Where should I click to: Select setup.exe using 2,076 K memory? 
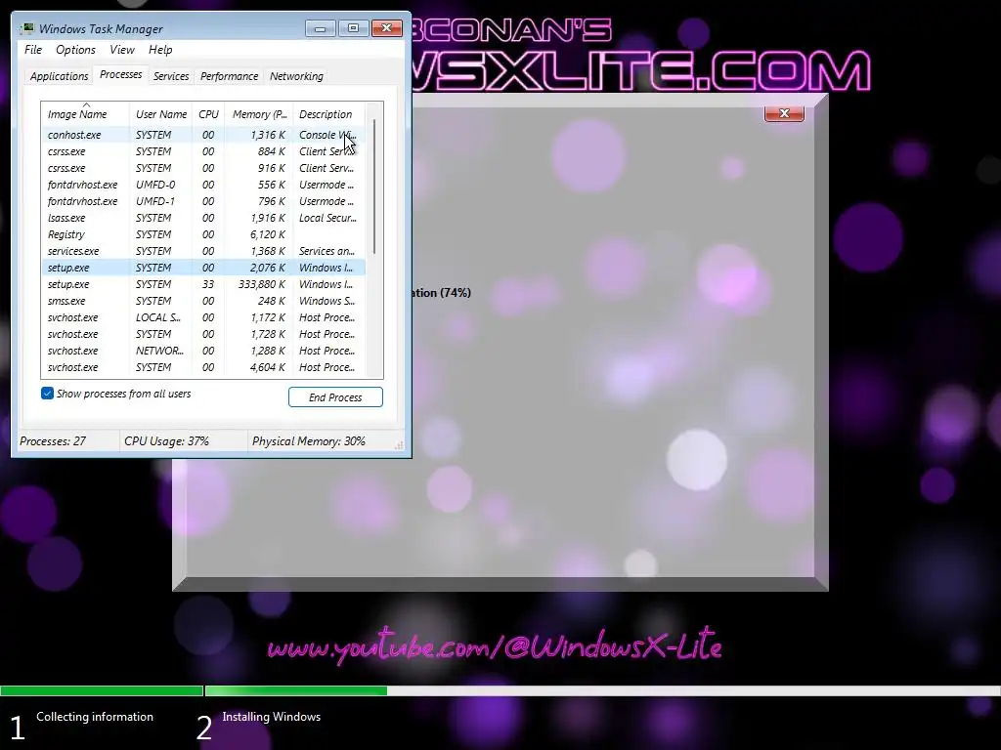pyautogui.click(x=203, y=268)
